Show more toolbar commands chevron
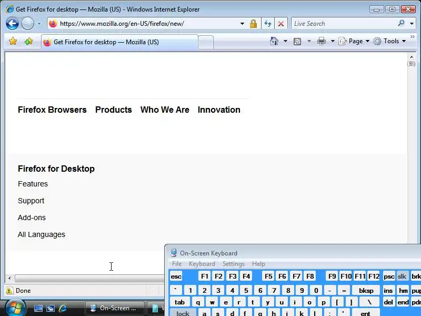This screenshot has width=421, height=316. click(x=413, y=36)
